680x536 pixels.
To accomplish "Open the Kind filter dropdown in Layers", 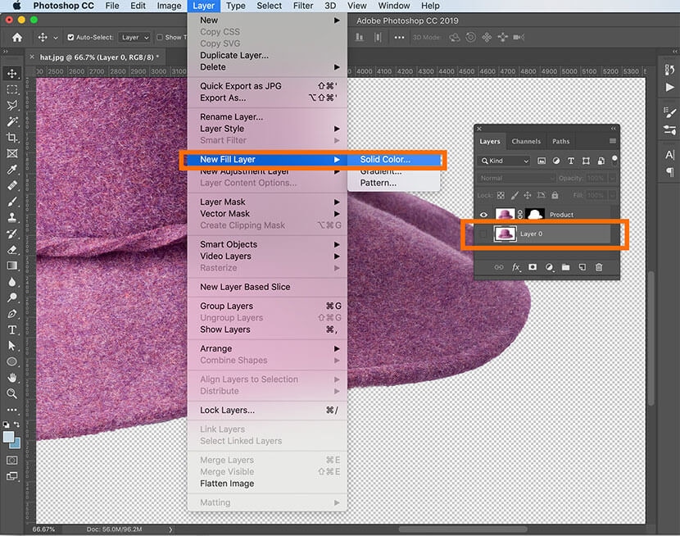I will click(504, 161).
